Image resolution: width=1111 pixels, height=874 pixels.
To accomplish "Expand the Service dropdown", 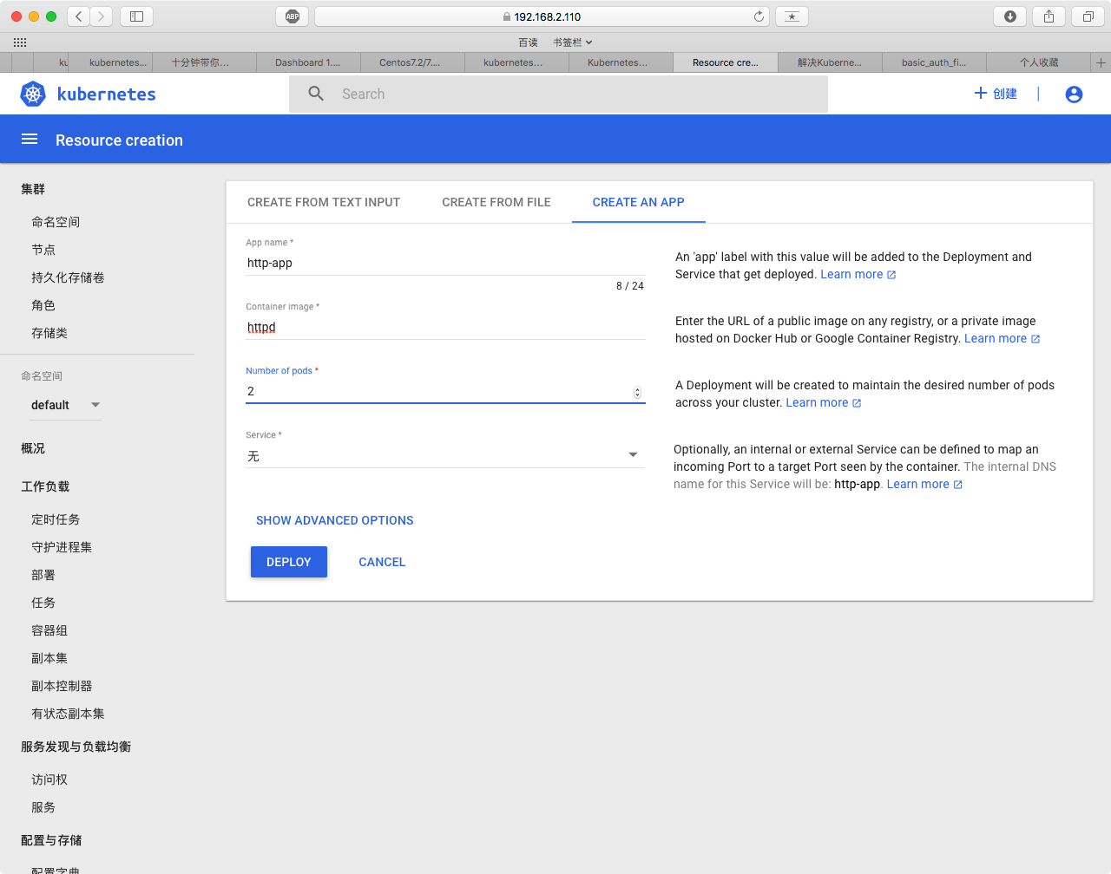I will click(x=633, y=455).
